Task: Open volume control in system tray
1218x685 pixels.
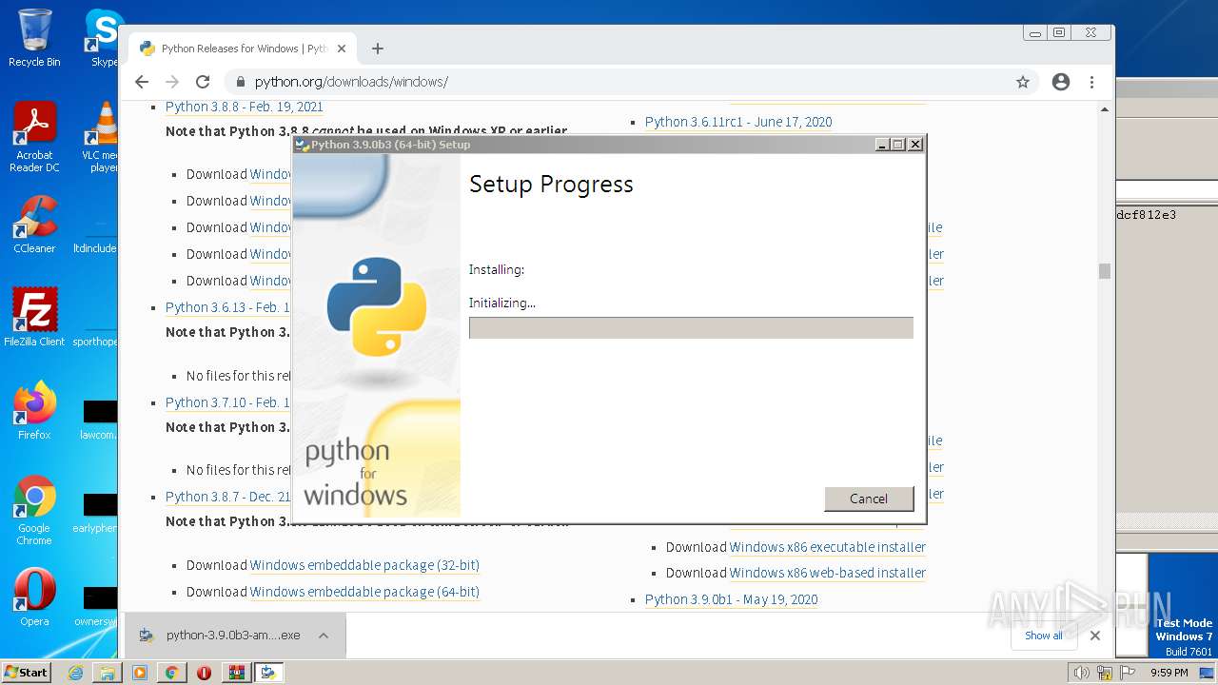Action: point(1082,673)
